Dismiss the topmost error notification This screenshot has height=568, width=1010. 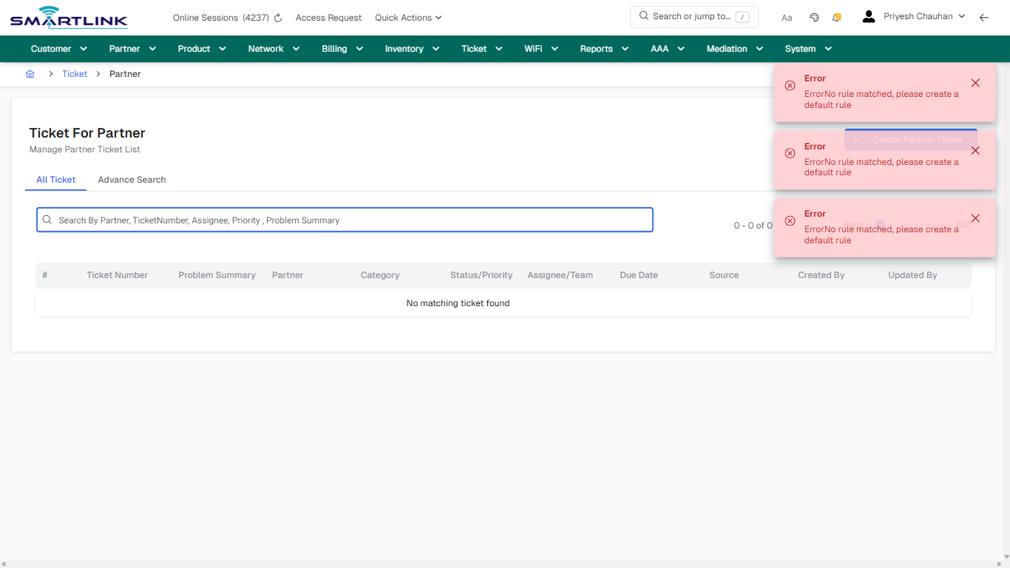tap(975, 83)
